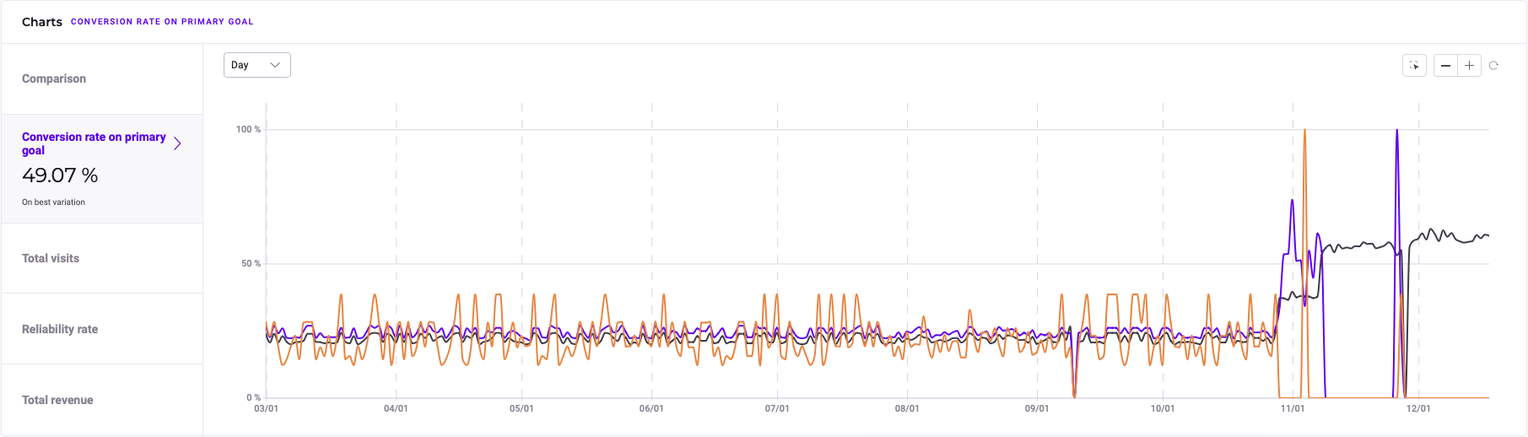Click the 100 % y-axis label
This screenshot has width=1528, height=437.
(x=248, y=129)
